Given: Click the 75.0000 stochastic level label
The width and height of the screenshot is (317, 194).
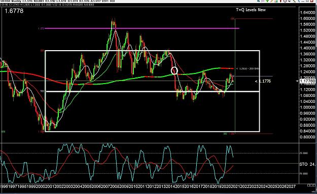Looking at the screenshot, I should click(x=304, y=174).
